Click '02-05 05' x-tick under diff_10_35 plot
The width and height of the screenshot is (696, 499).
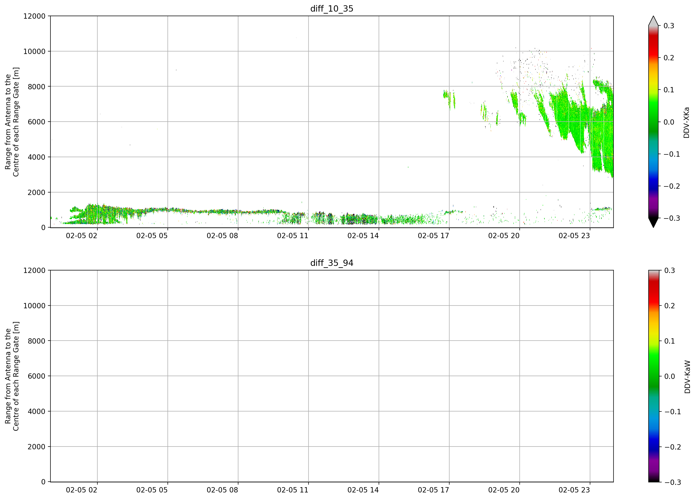pos(152,236)
